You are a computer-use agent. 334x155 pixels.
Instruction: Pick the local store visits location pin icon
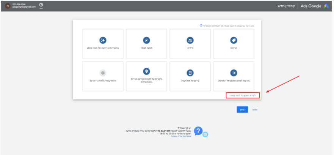click(x=146, y=71)
